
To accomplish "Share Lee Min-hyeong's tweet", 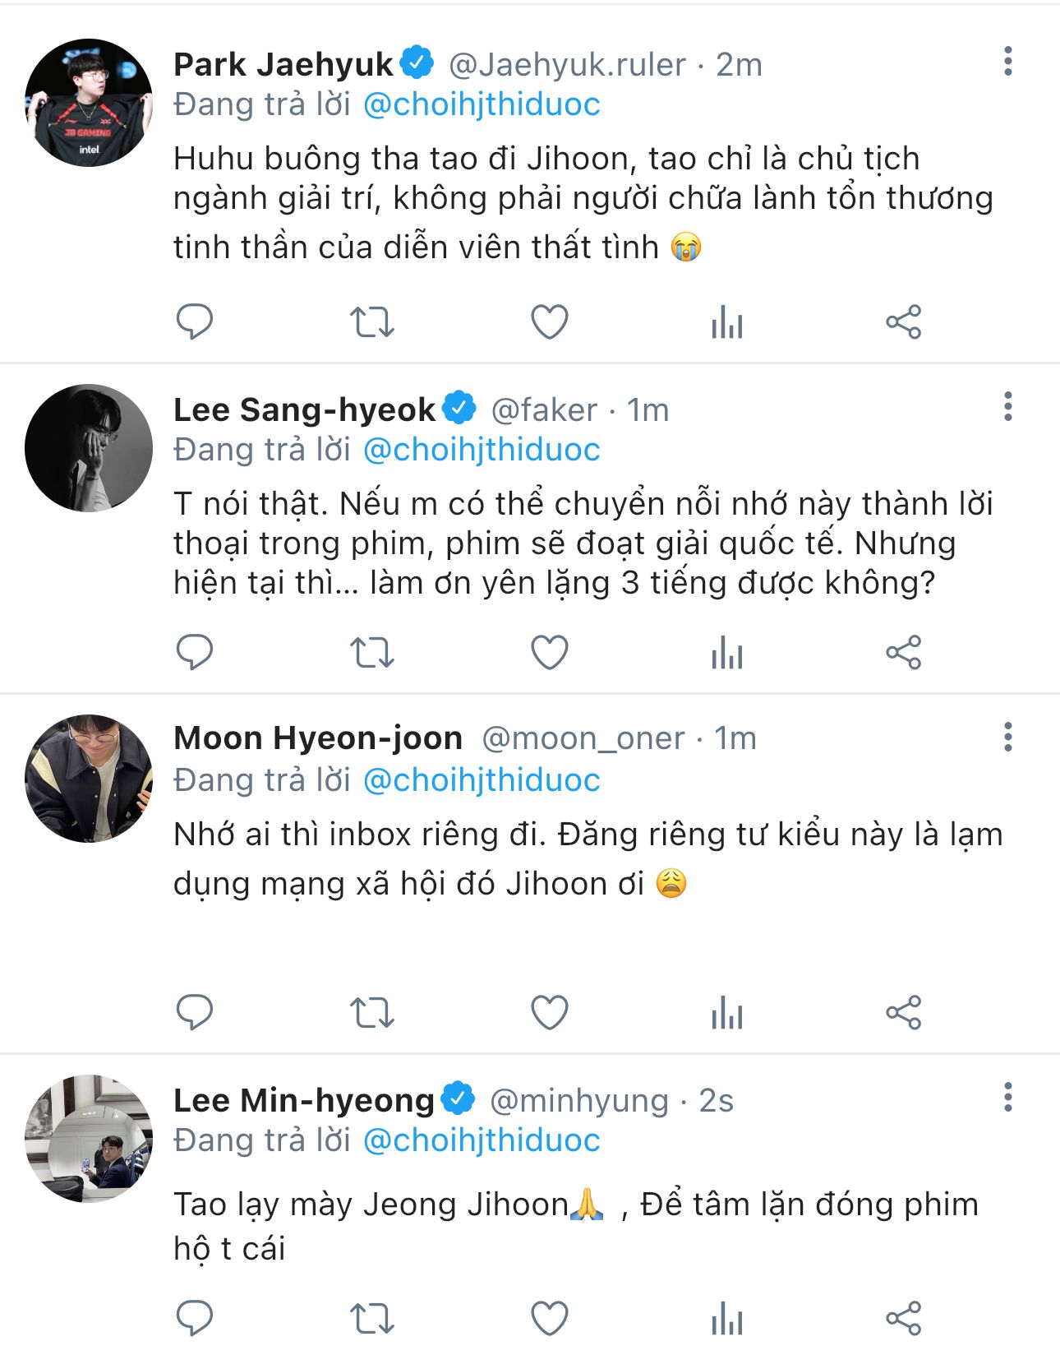I will pos(904,1318).
